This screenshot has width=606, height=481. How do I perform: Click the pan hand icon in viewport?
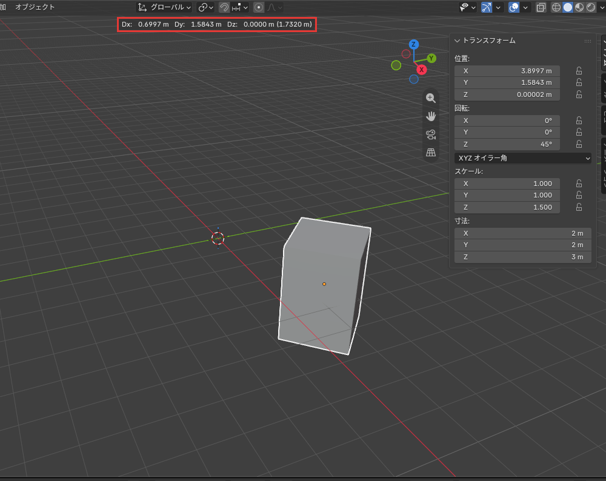(x=430, y=116)
